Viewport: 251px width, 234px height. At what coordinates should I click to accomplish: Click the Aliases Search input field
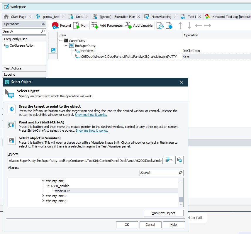pyautogui.click(x=159, y=173)
